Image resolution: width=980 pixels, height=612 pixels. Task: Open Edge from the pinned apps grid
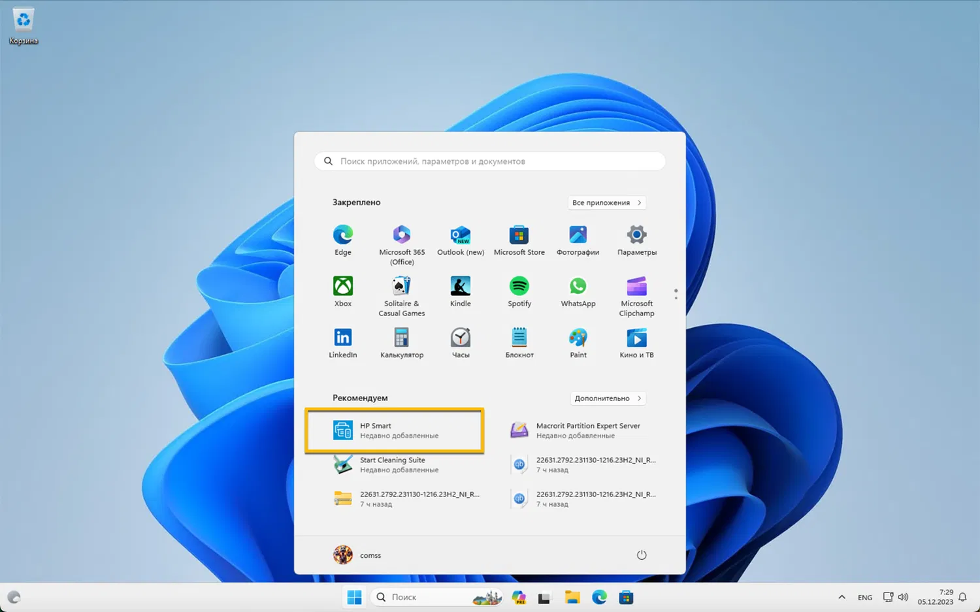click(343, 240)
